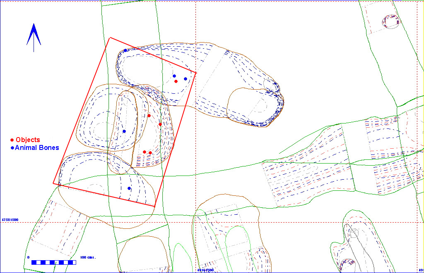Click the rightmost blue marker in the upper pit
The image size is (424, 273).
[185, 79]
